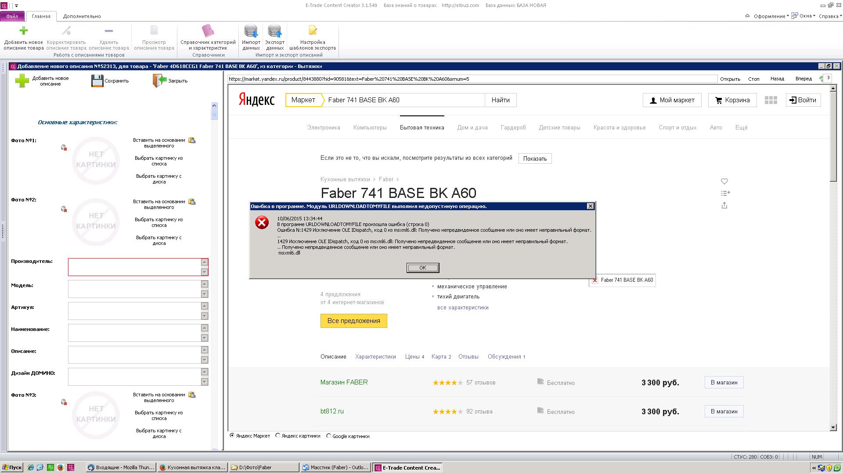
Task: Click the left form panel scrollbar thumb
Action: 214,114
